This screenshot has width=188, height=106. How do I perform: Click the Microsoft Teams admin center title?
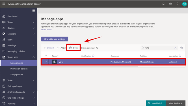tap(25, 4)
